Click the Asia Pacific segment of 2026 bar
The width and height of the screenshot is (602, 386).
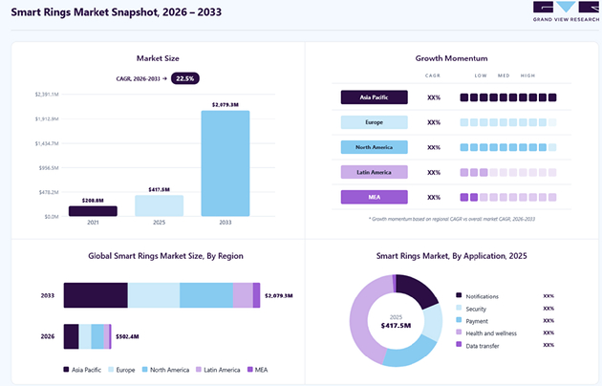pyautogui.click(x=71, y=336)
